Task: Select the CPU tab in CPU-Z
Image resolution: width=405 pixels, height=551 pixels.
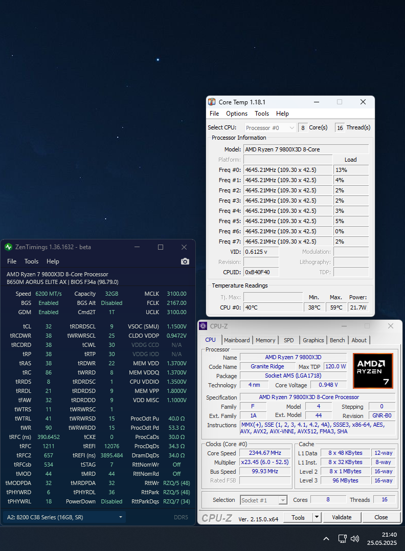Action: pos(210,340)
